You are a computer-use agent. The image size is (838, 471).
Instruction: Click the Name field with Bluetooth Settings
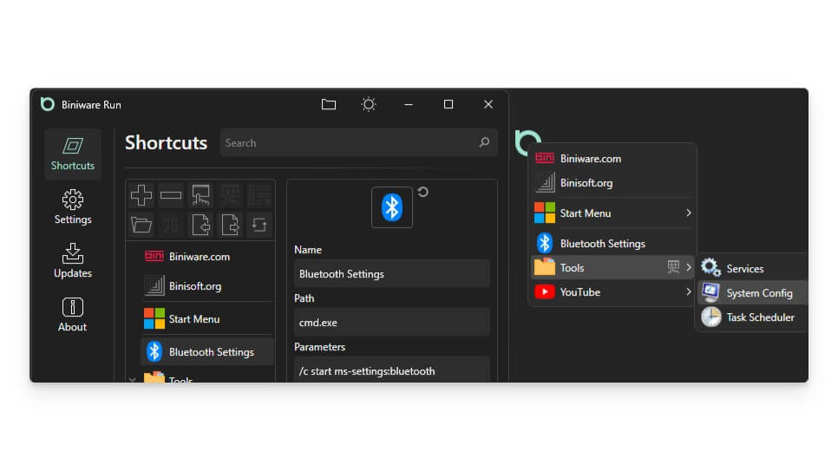(x=392, y=274)
